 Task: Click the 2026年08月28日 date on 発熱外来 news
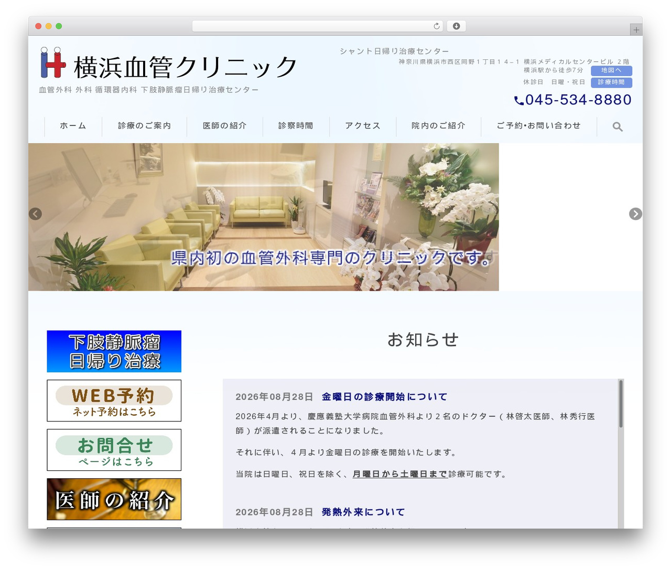pyautogui.click(x=274, y=512)
